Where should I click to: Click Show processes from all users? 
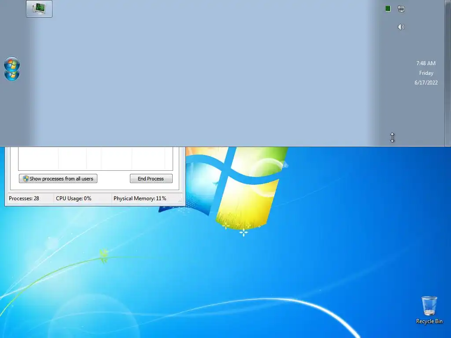click(58, 179)
